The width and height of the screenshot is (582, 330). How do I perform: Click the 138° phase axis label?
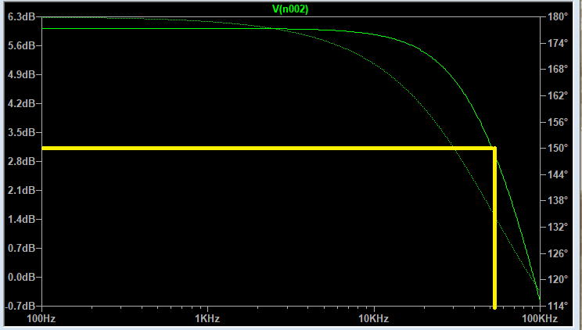[558, 201]
